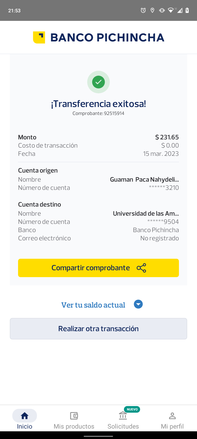Screen dimensions: 197x439
Task: Tap the alarm clock status icon
Action: point(143,10)
